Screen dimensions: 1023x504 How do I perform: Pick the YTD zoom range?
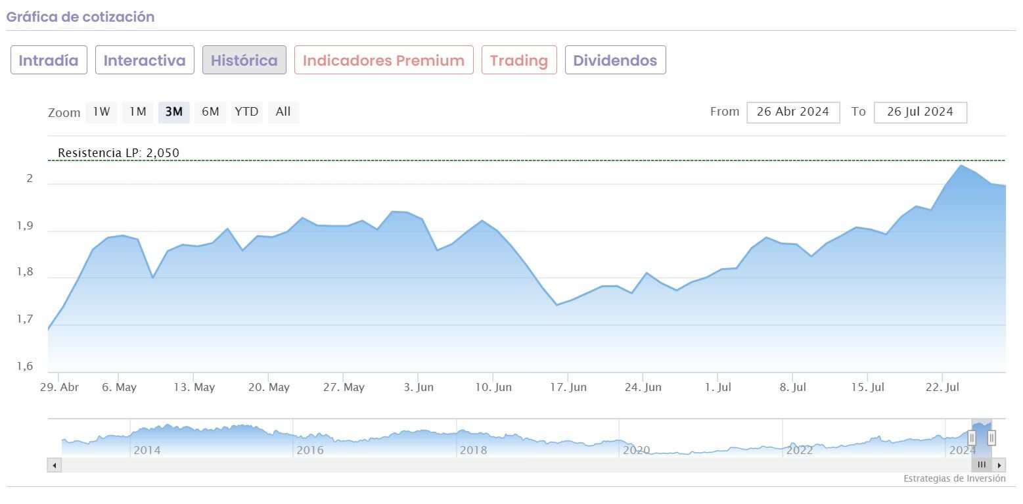(246, 112)
